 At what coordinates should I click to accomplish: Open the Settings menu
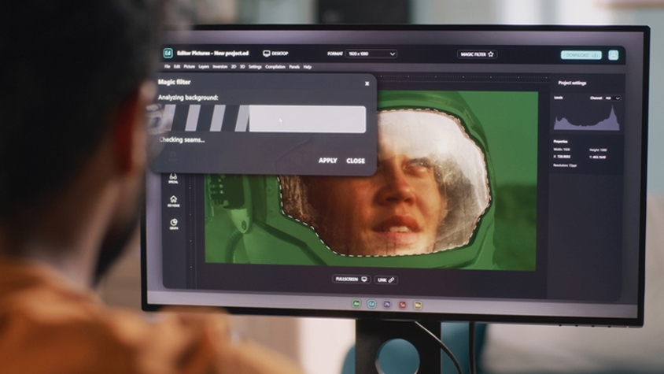click(x=255, y=67)
